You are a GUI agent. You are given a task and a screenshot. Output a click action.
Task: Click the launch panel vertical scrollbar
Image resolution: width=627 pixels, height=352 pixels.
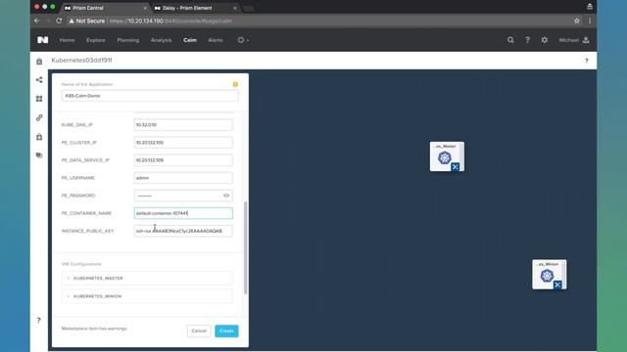coord(245,247)
